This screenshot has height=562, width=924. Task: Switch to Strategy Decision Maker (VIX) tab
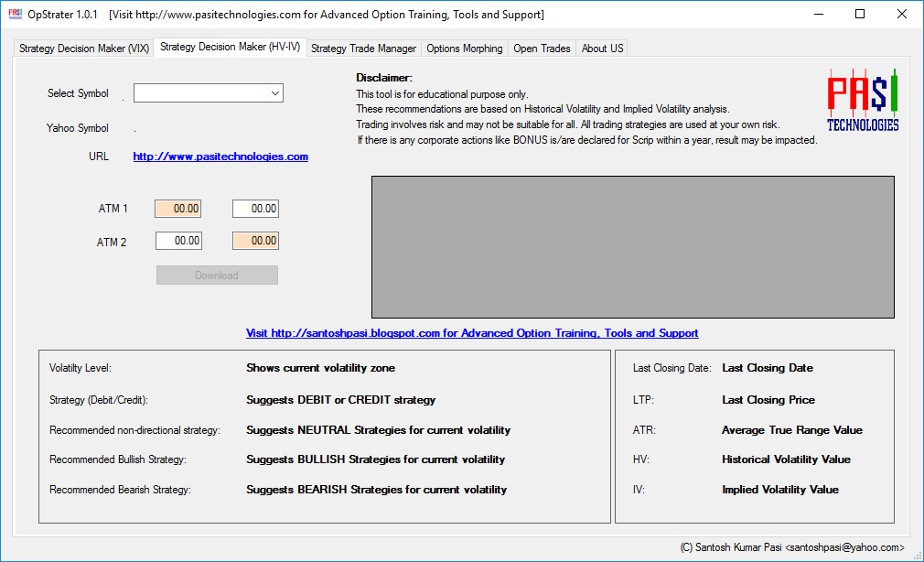click(x=83, y=49)
